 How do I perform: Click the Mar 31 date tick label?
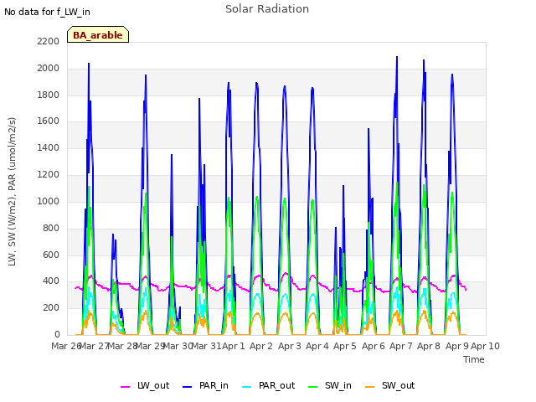(x=206, y=346)
